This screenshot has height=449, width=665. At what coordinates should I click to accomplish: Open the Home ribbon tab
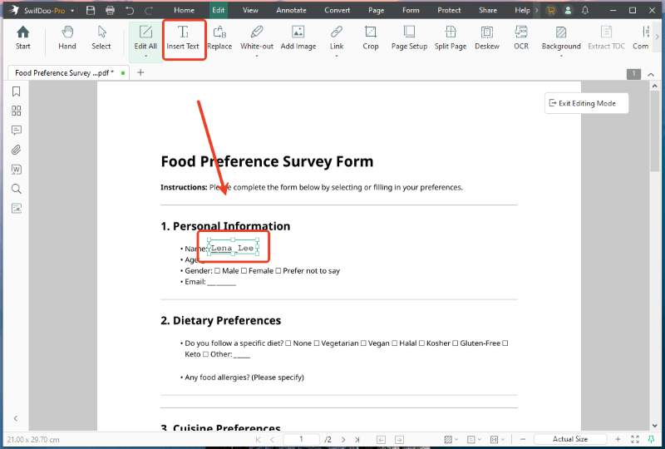point(184,10)
